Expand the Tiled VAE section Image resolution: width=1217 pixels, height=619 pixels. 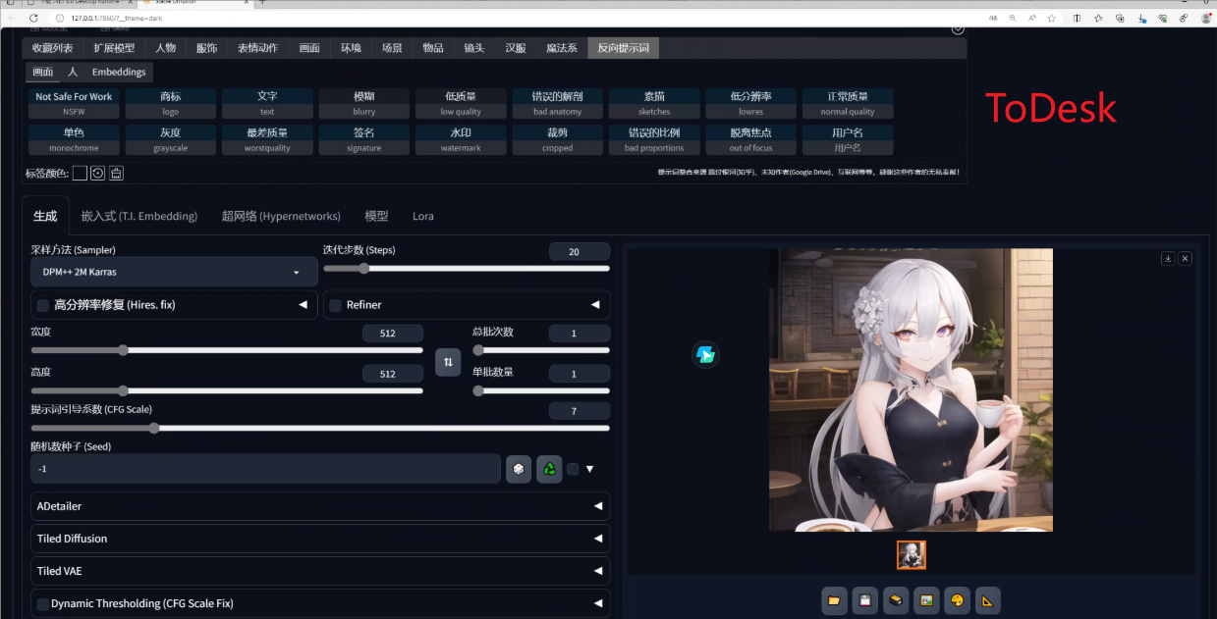click(320, 571)
